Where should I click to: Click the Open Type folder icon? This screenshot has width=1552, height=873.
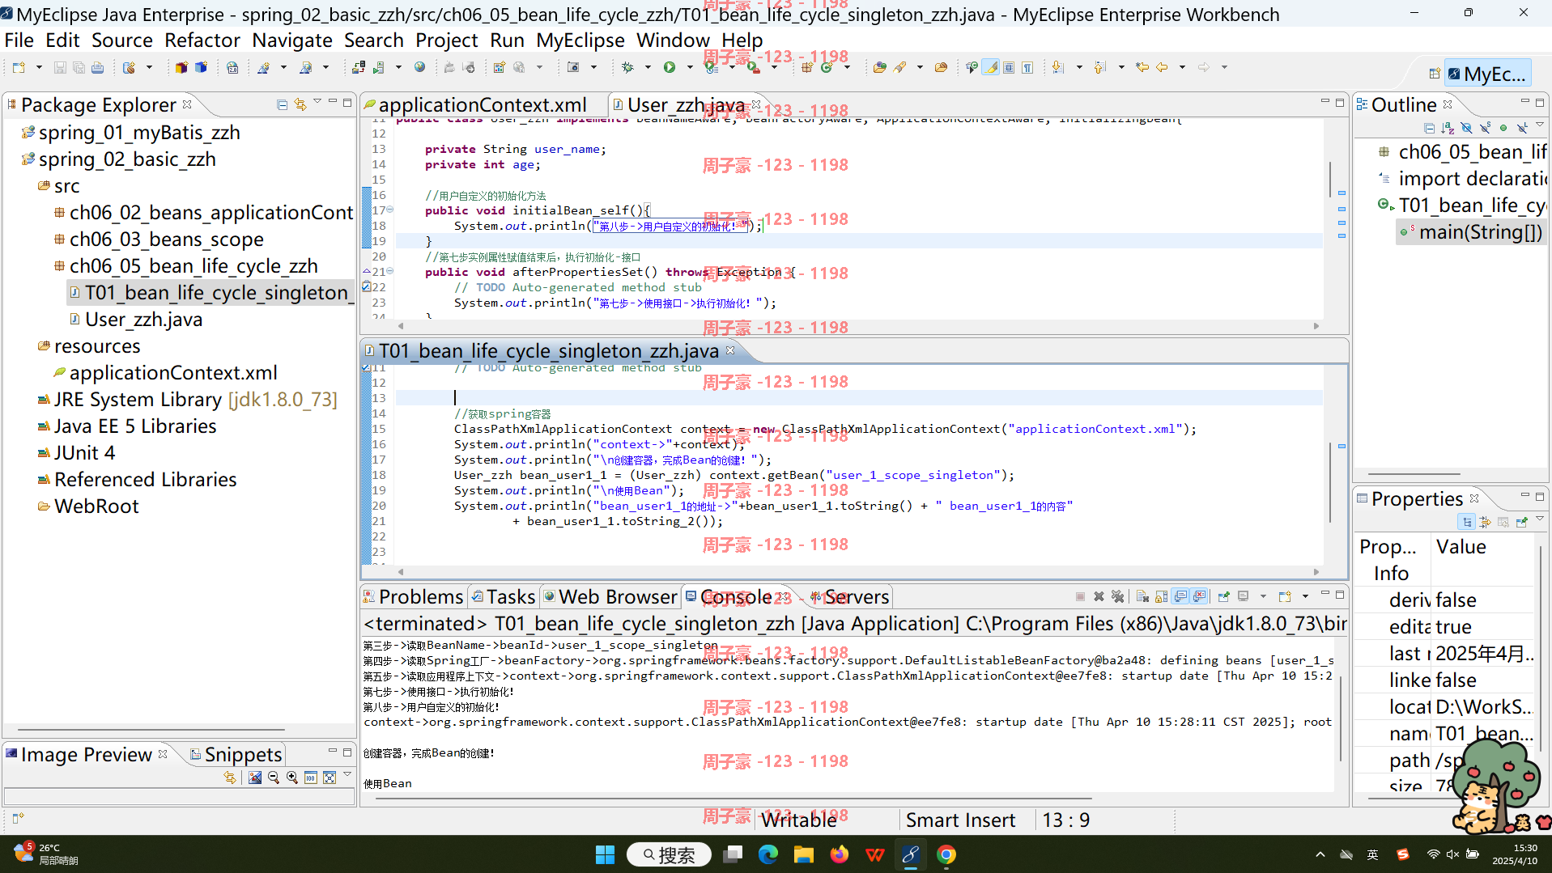880,68
